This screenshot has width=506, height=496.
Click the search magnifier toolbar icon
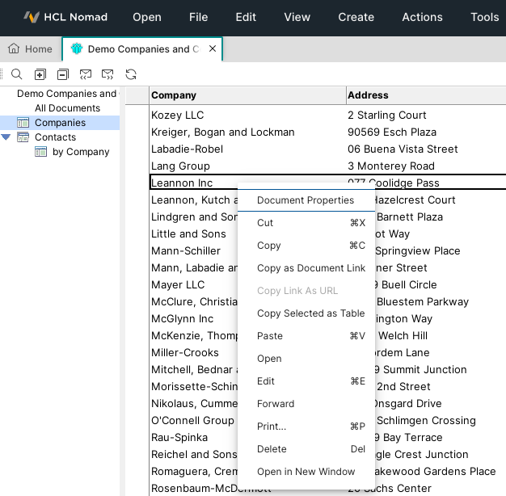click(x=17, y=74)
